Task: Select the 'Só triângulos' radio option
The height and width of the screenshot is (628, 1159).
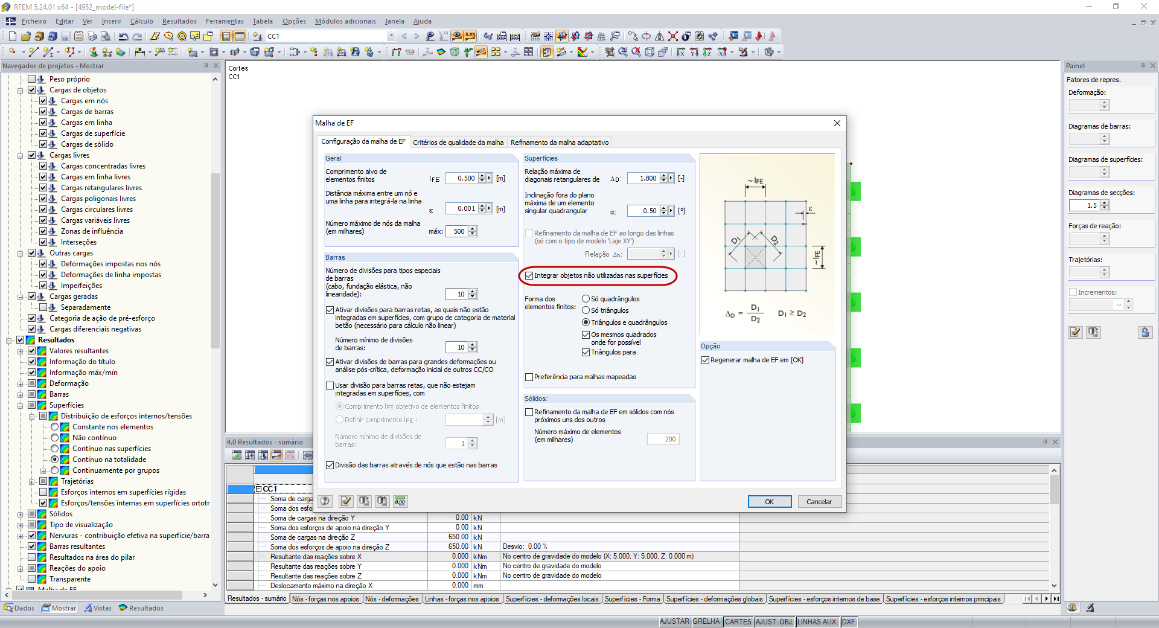Action: [x=586, y=310]
